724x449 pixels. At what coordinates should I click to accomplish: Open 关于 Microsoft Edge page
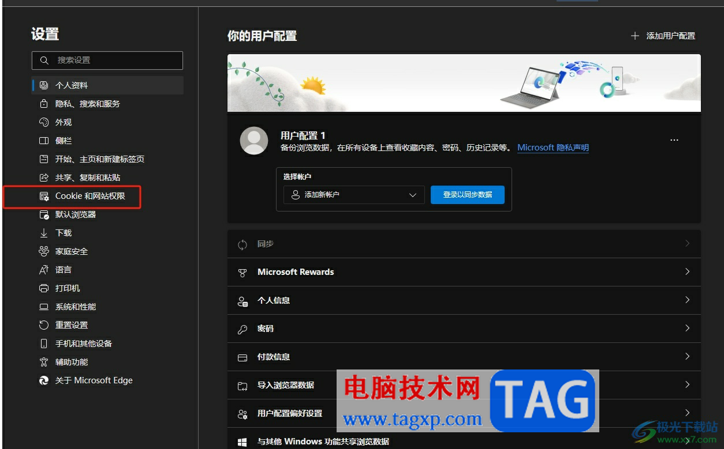107,380
